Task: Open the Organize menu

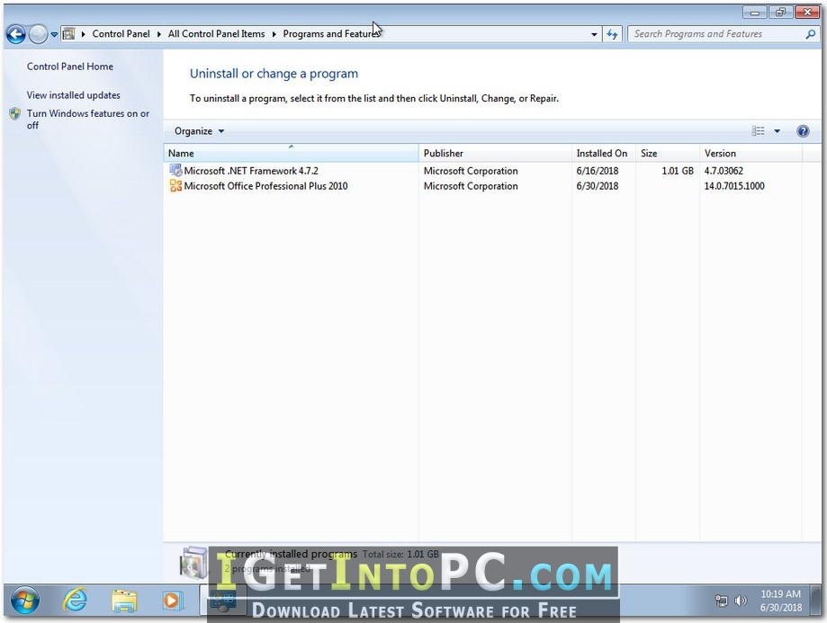Action: (x=200, y=131)
